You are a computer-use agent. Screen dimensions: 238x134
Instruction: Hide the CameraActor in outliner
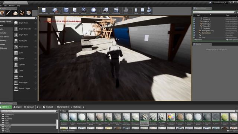[194, 33]
